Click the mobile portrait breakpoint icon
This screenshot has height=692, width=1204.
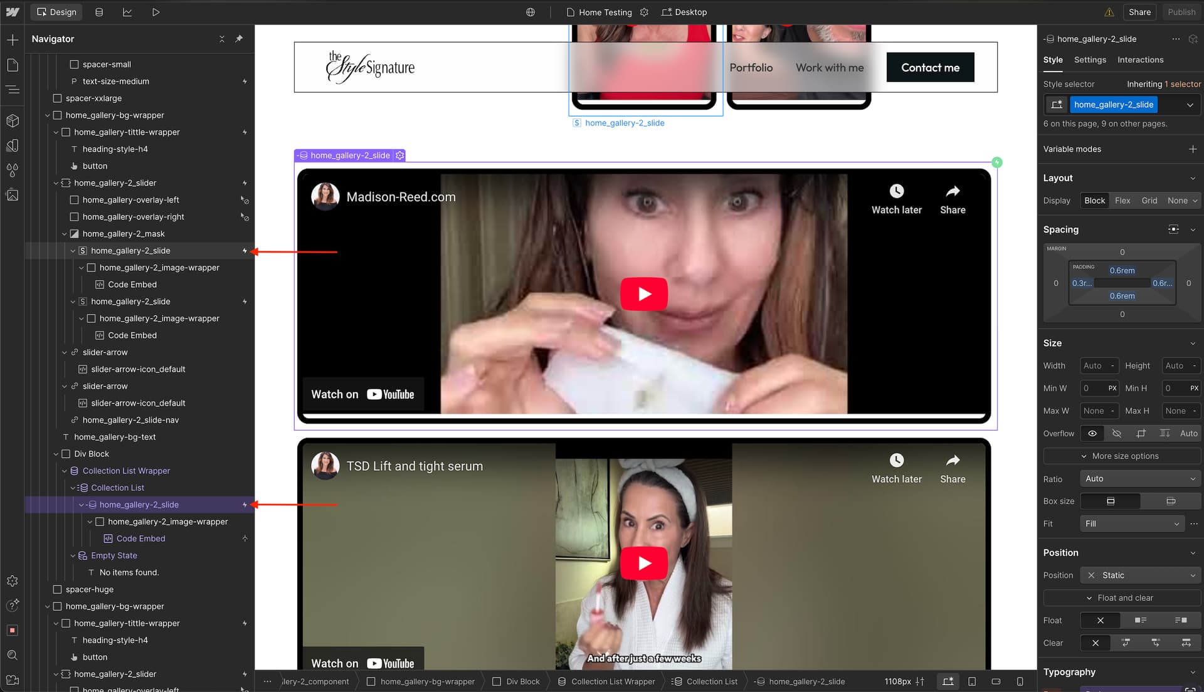coord(1020,681)
